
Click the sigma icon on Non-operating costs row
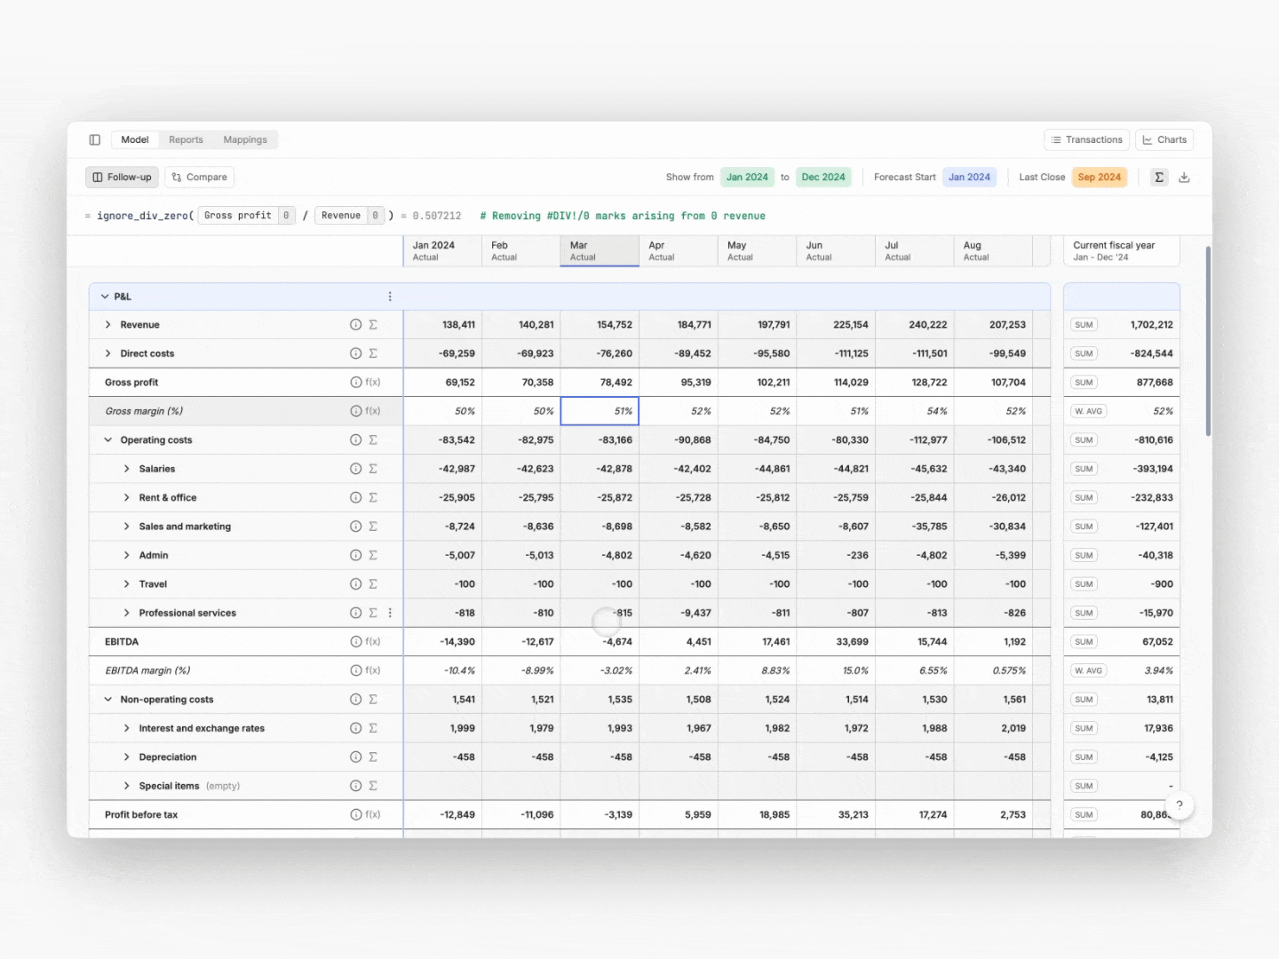pos(373,700)
